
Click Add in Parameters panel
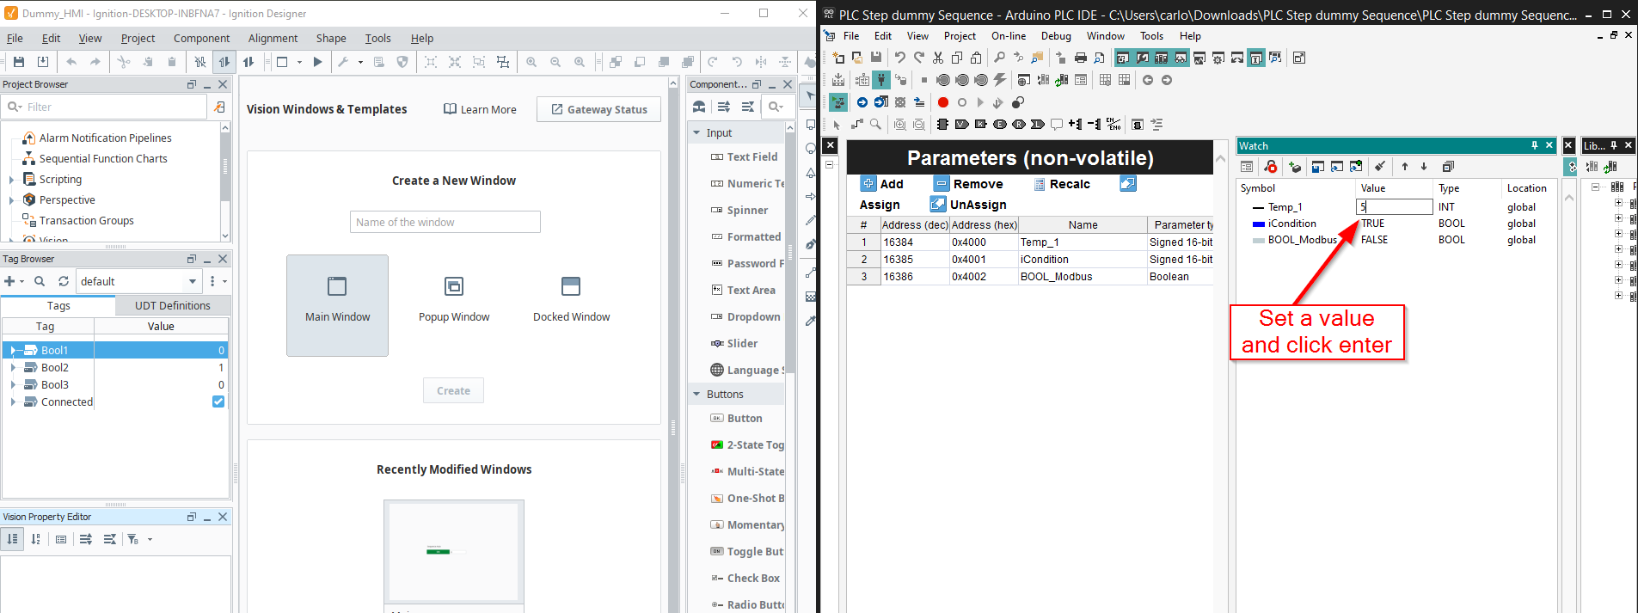tap(882, 184)
